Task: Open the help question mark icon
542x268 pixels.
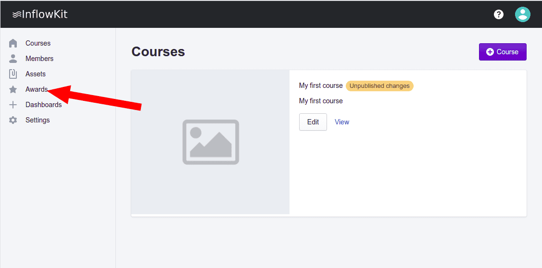Action: click(499, 14)
